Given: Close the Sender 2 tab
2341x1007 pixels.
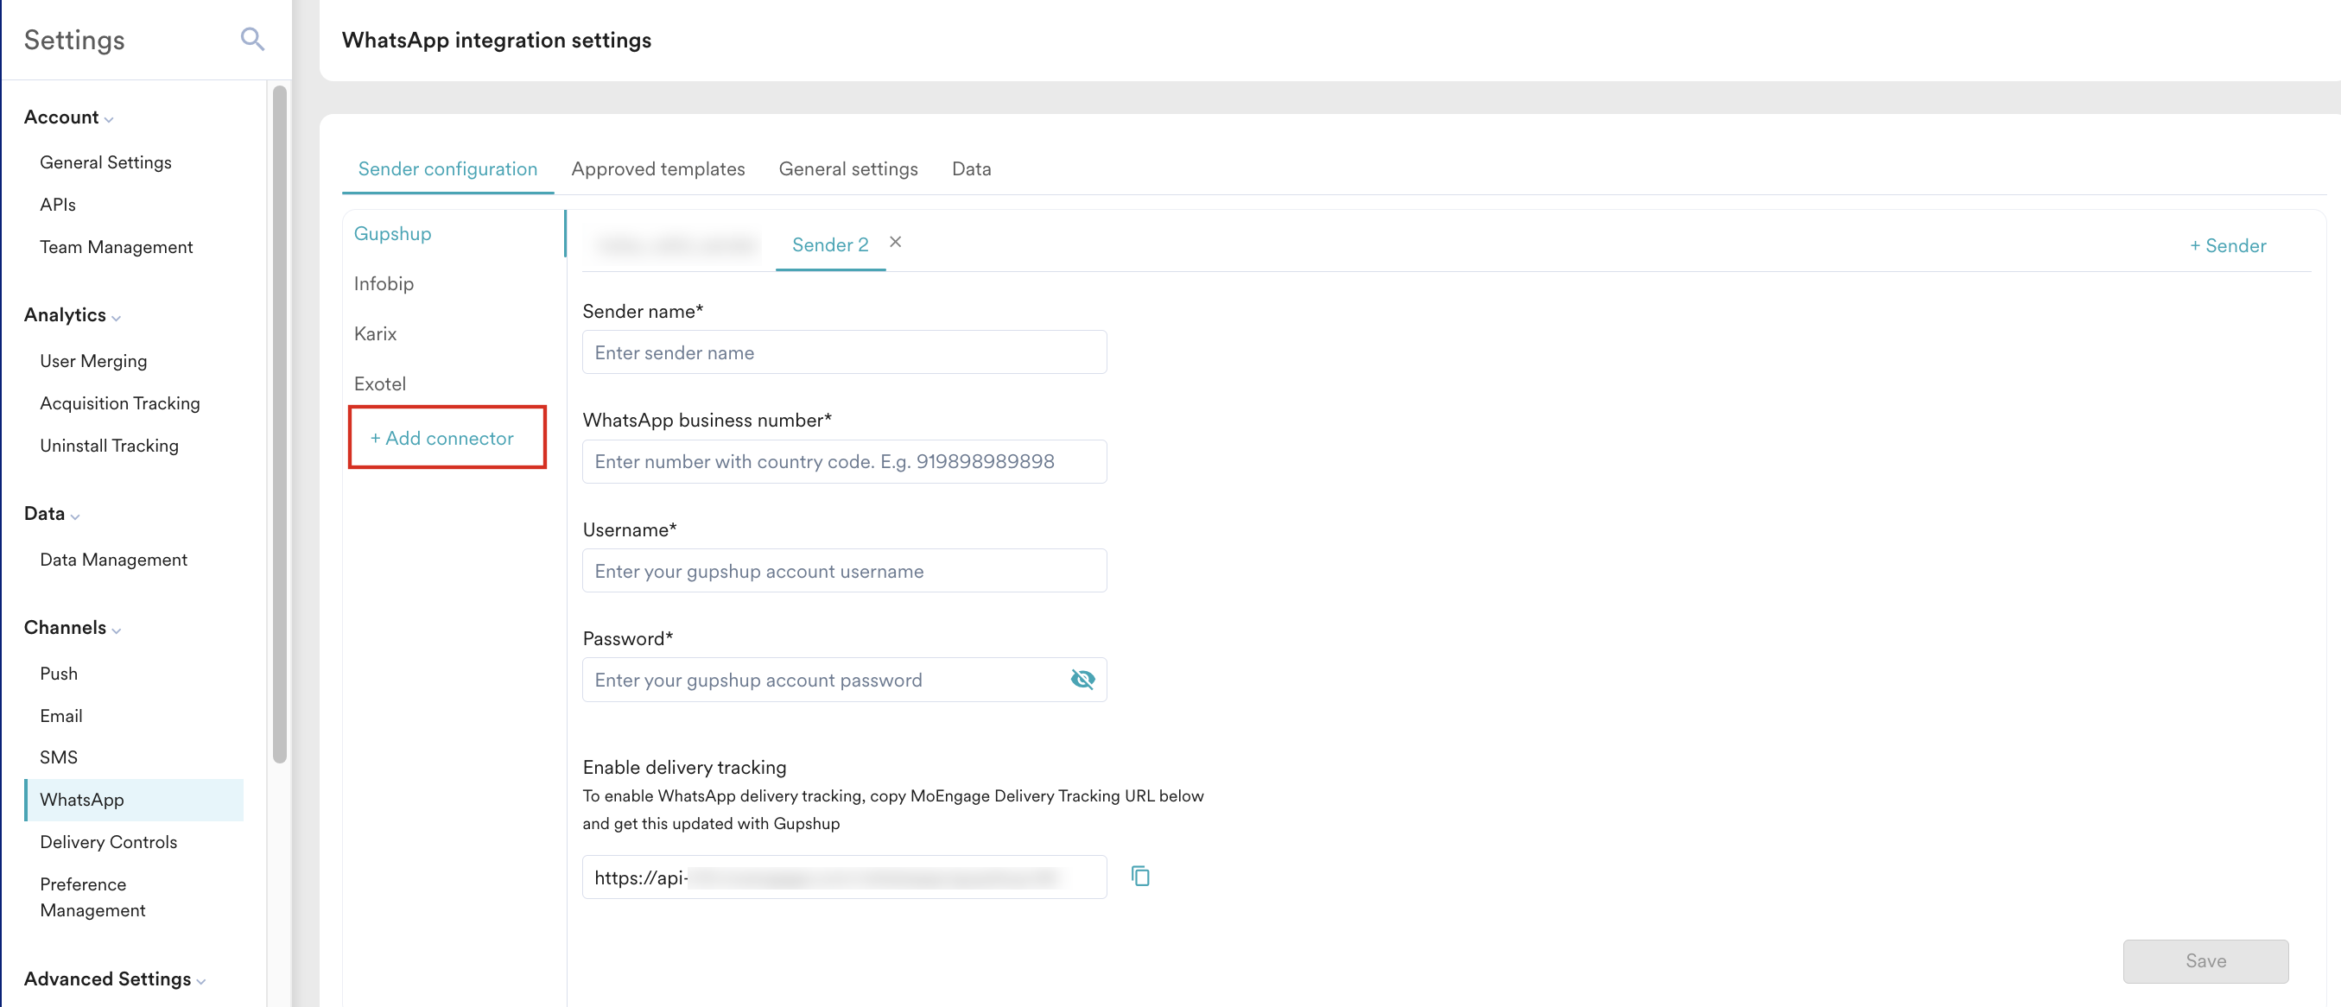Looking at the screenshot, I should point(895,242).
